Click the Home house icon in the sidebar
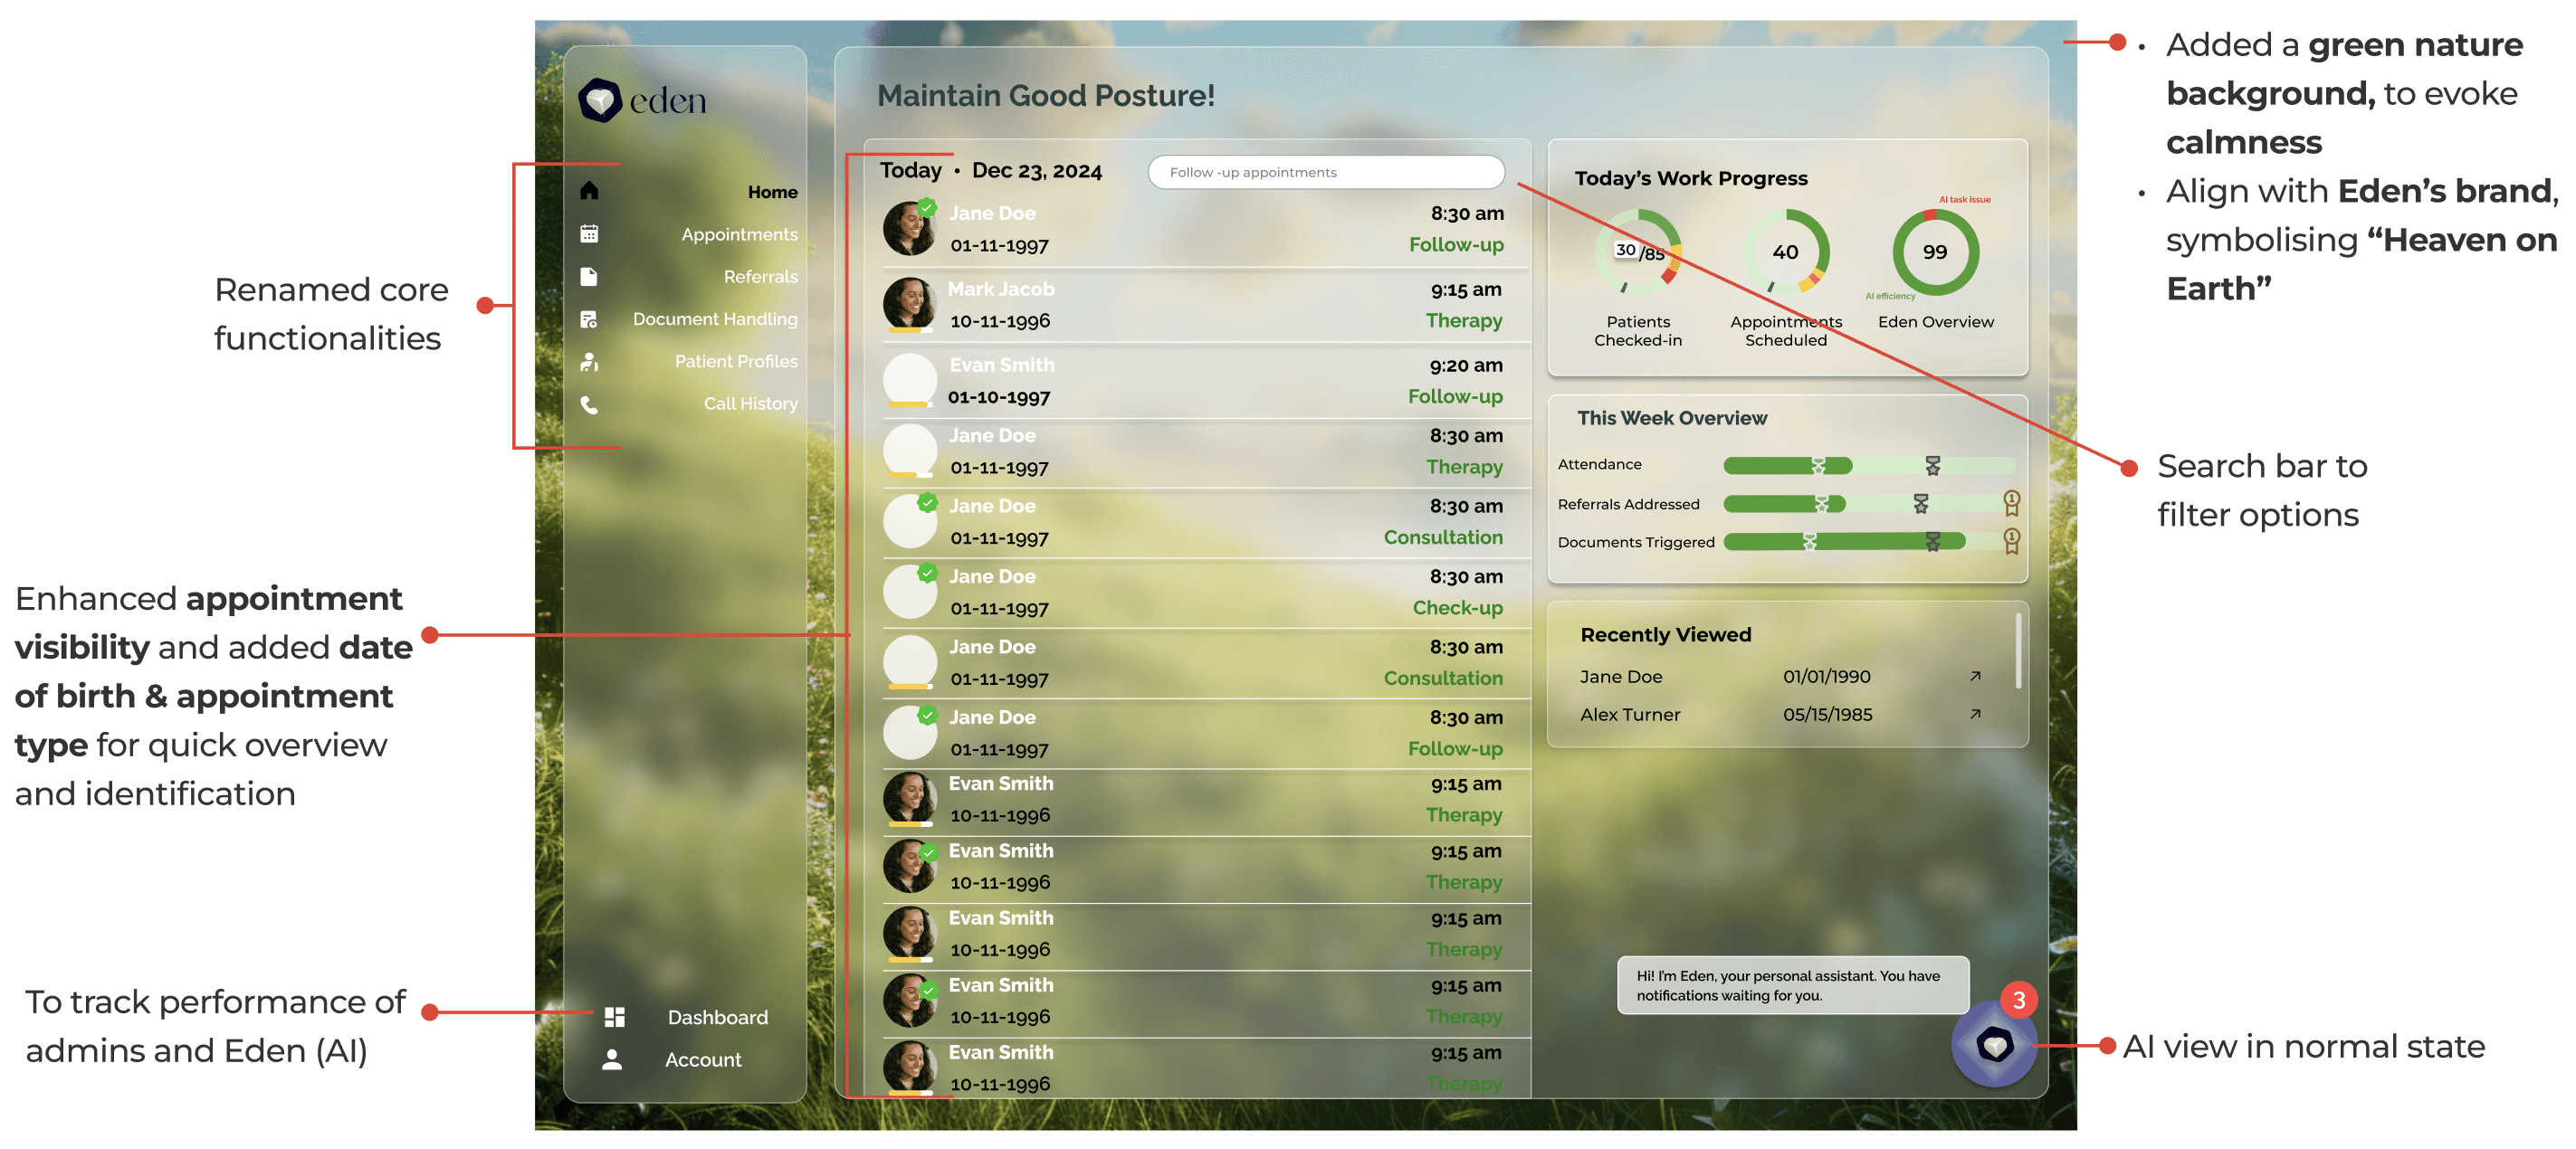The image size is (2576, 1149). pos(589,191)
